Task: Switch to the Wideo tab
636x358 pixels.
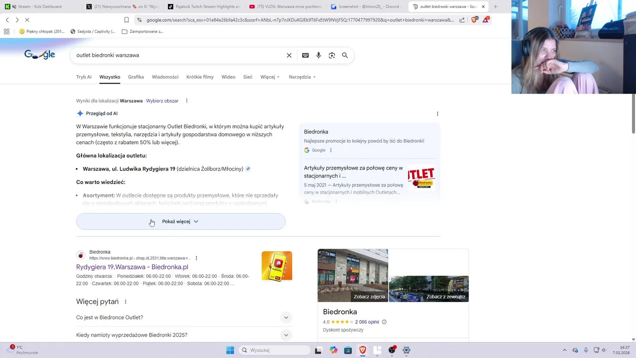Action: coord(228,77)
